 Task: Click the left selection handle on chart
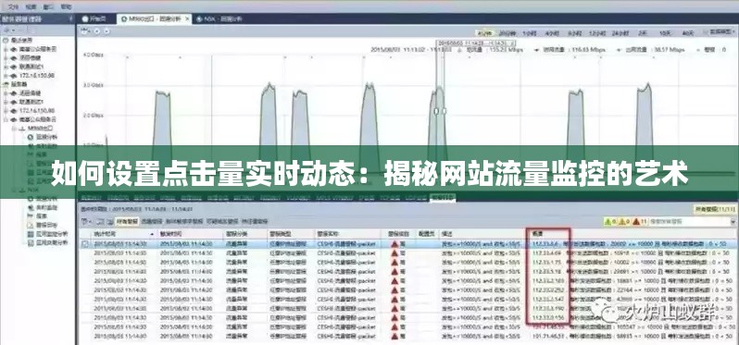click(436, 112)
